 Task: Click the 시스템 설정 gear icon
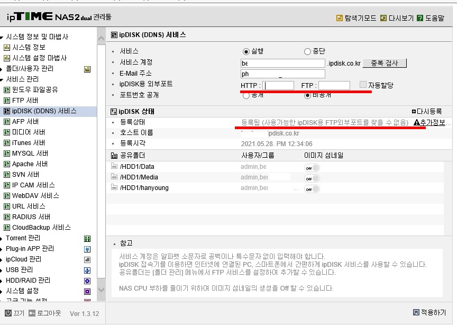point(87,292)
